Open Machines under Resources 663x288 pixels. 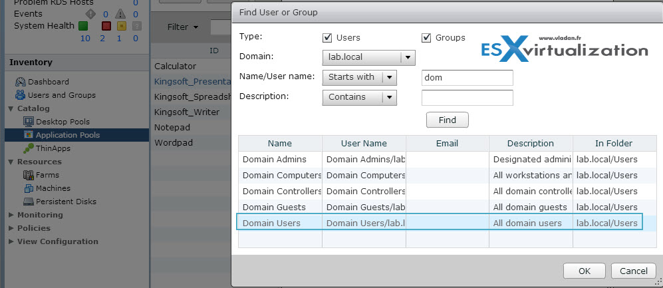click(x=53, y=188)
